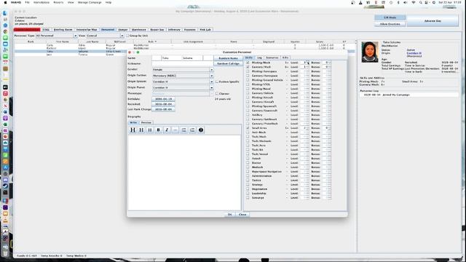The width and height of the screenshot is (466, 262).
Task: Click the dialog's Close button
Action: point(242,215)
